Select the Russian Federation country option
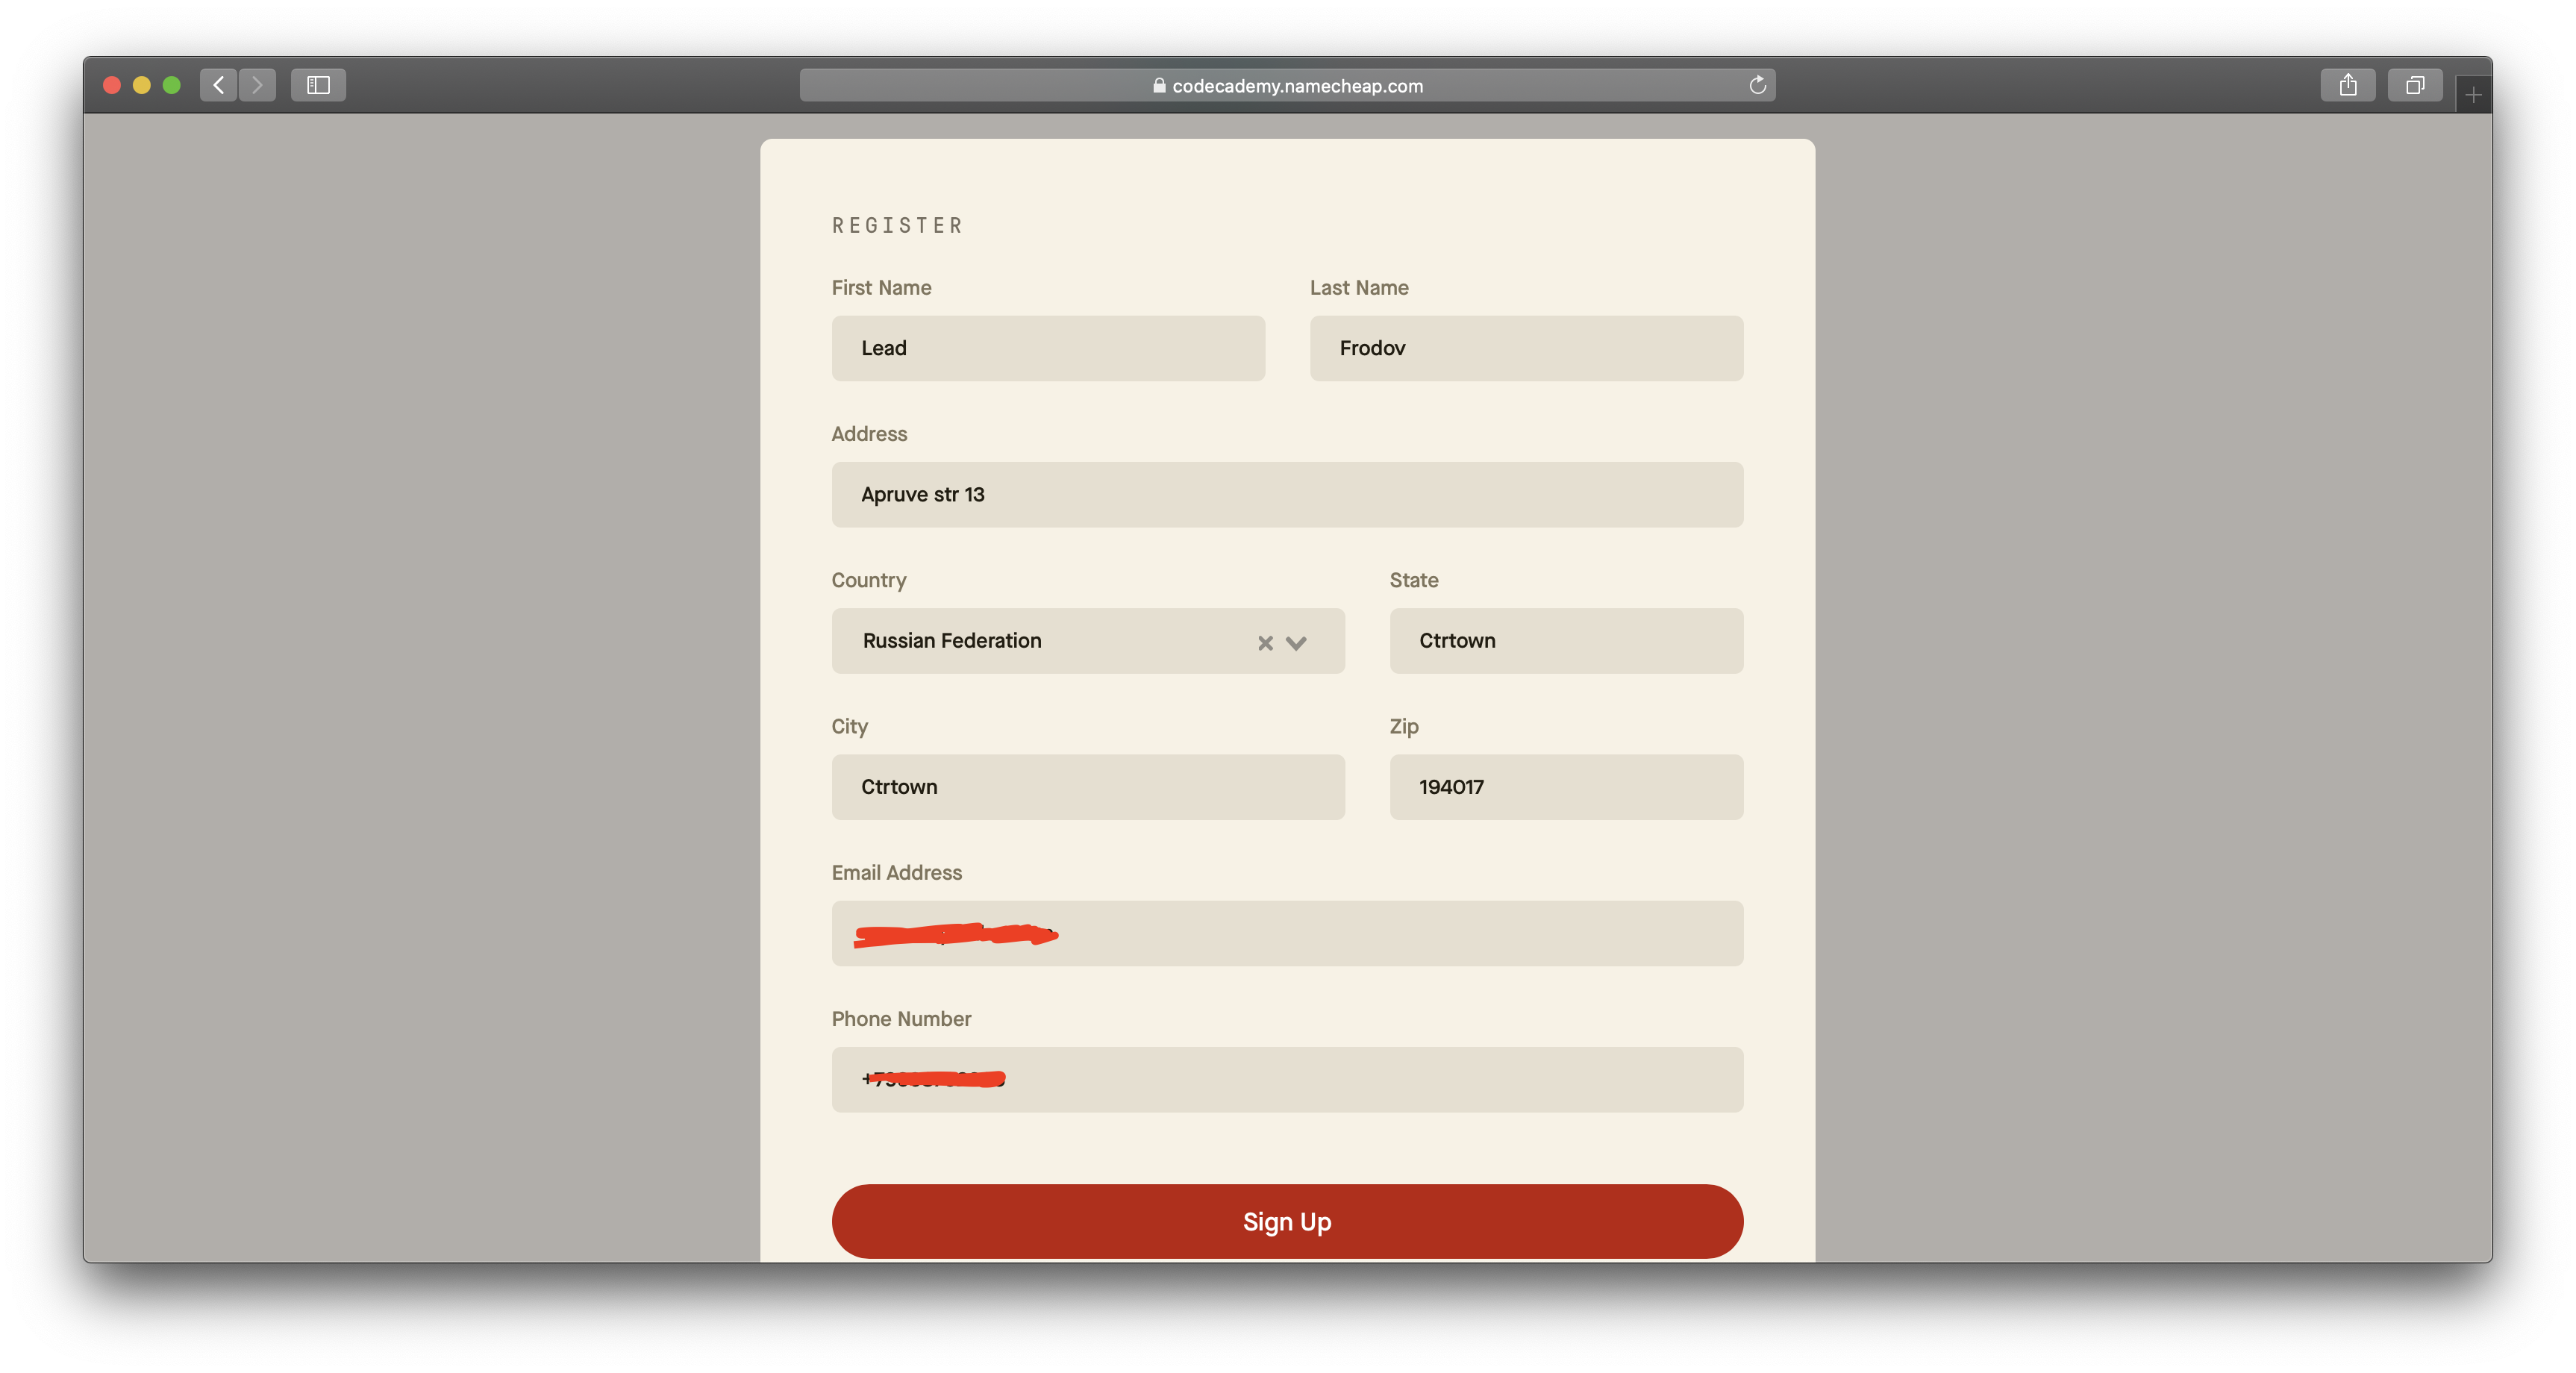The height and width of the screenshot is (1373, 2576). pyautogui.click(x=1087, y=640)
